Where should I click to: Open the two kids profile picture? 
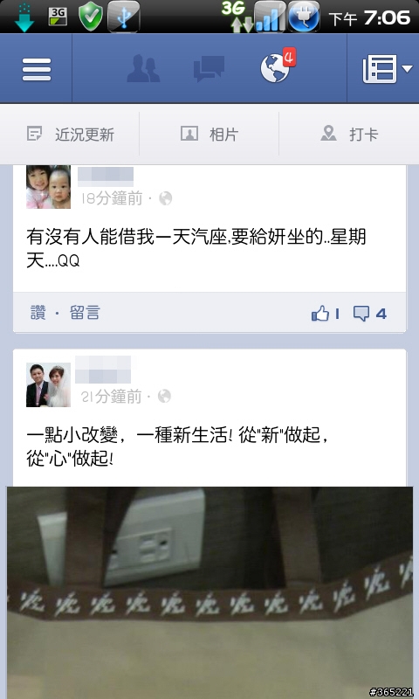(x=48, y=187)
